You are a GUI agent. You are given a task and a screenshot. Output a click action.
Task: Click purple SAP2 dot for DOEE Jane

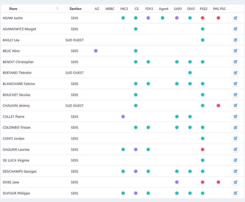coord(177,182)
